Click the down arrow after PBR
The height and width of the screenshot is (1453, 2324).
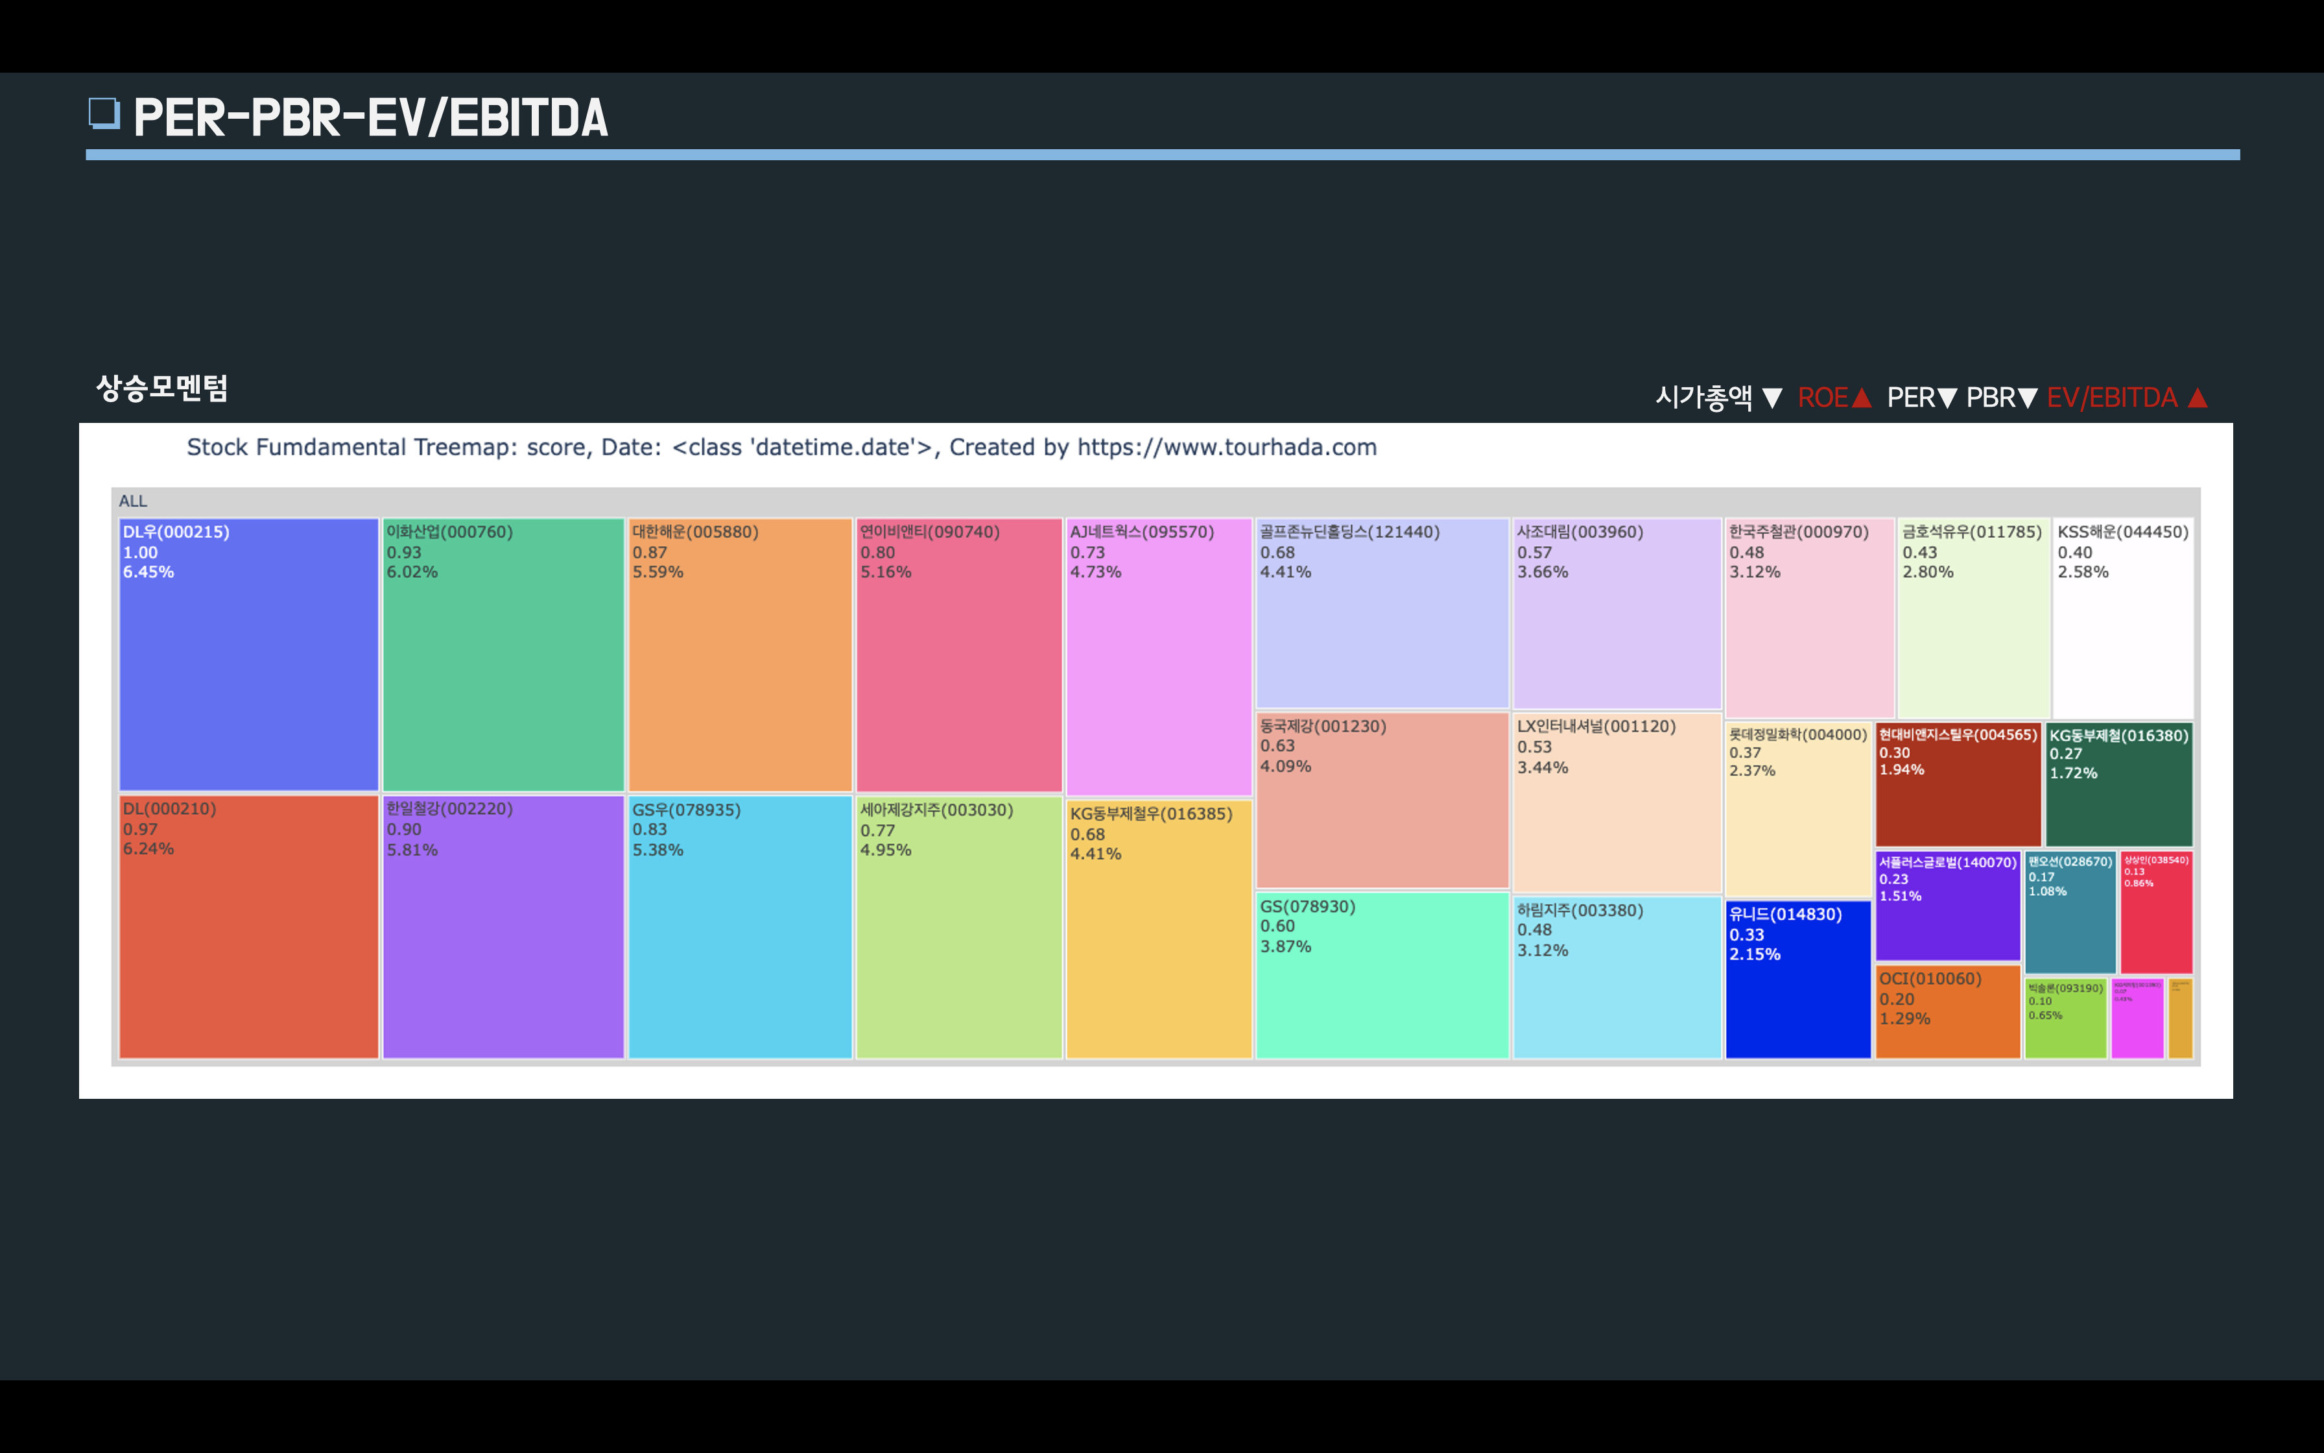click(2027, 398)
